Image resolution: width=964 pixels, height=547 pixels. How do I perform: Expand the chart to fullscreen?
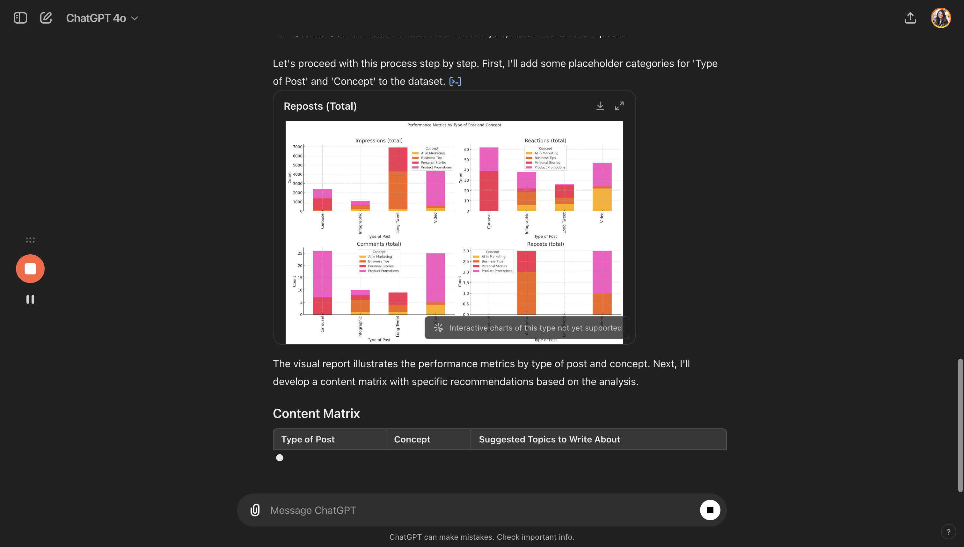[619, 106]
